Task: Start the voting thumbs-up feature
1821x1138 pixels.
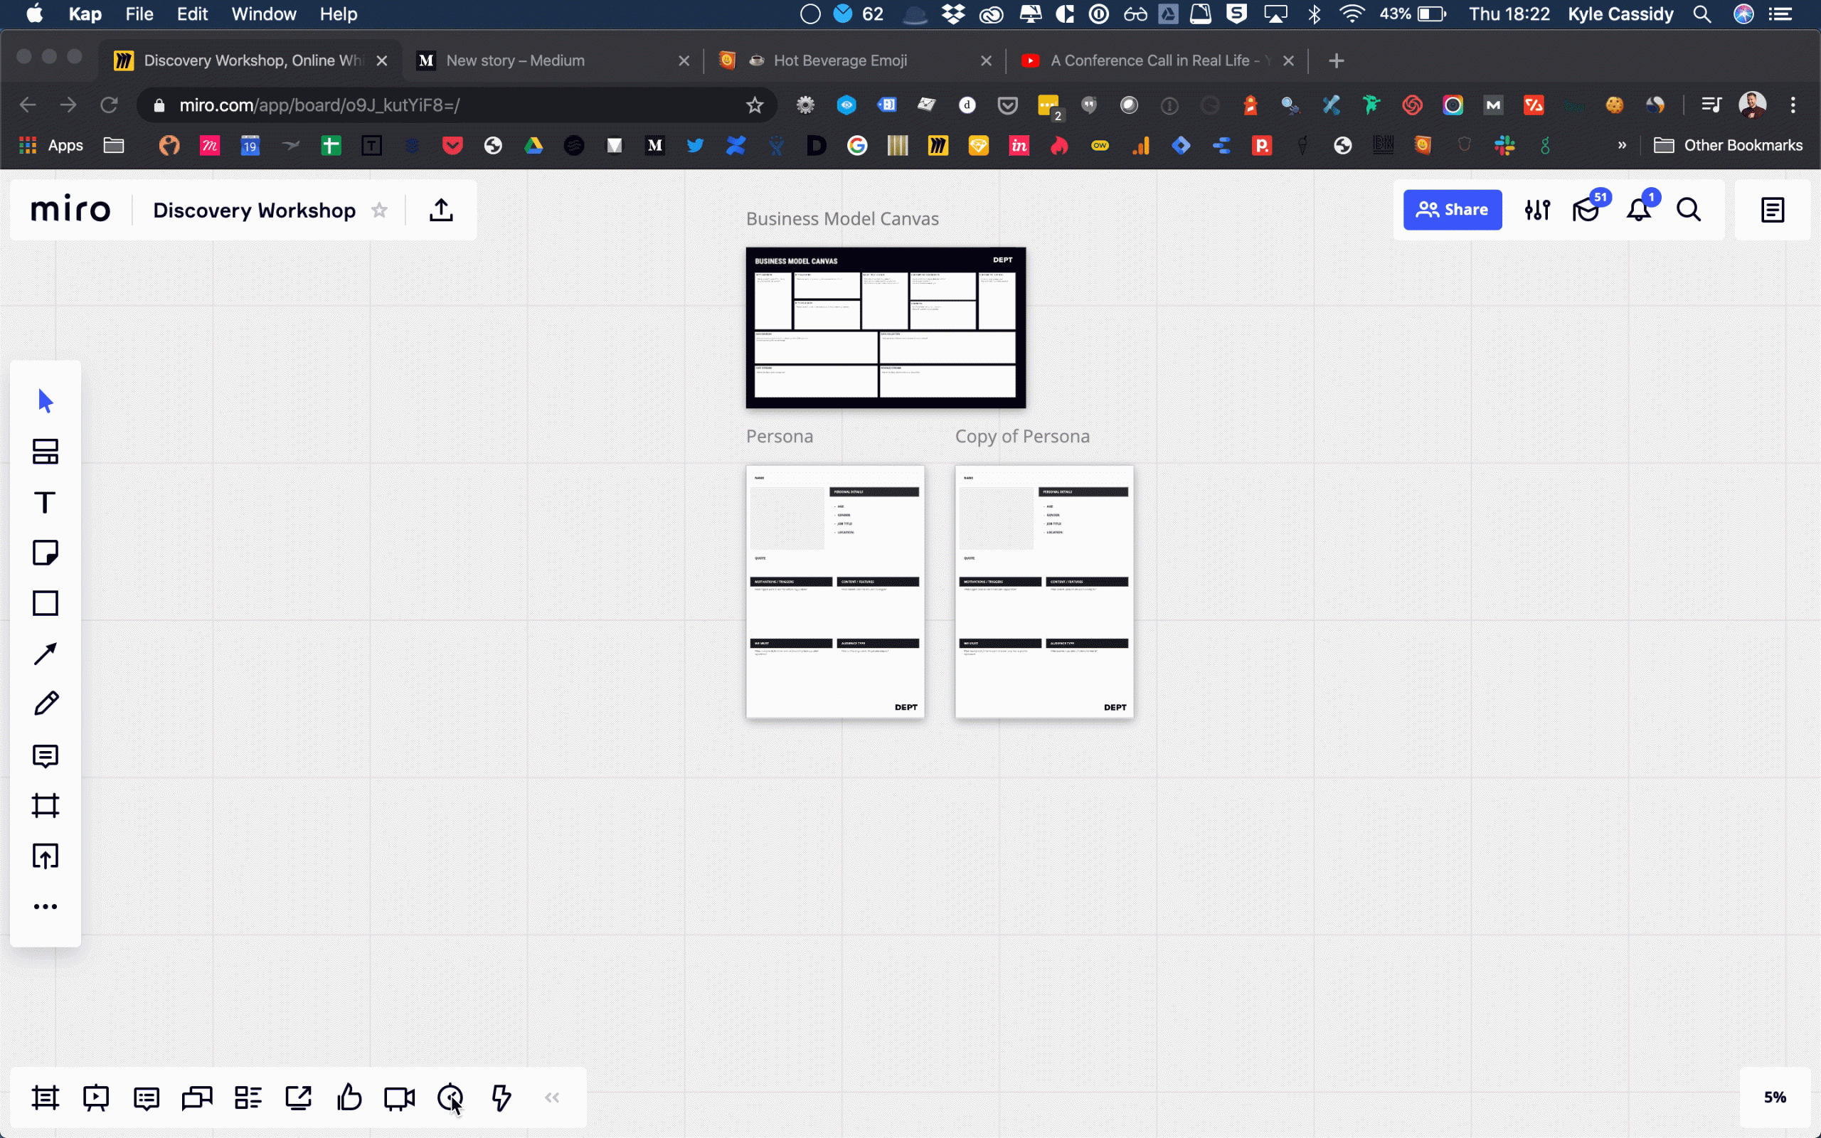Action: click(349, 1097)
